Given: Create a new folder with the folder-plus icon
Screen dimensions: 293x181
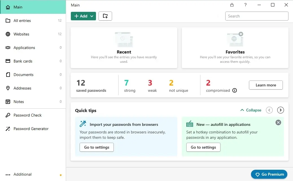Looking at the screenshot, I should [105, 16].
